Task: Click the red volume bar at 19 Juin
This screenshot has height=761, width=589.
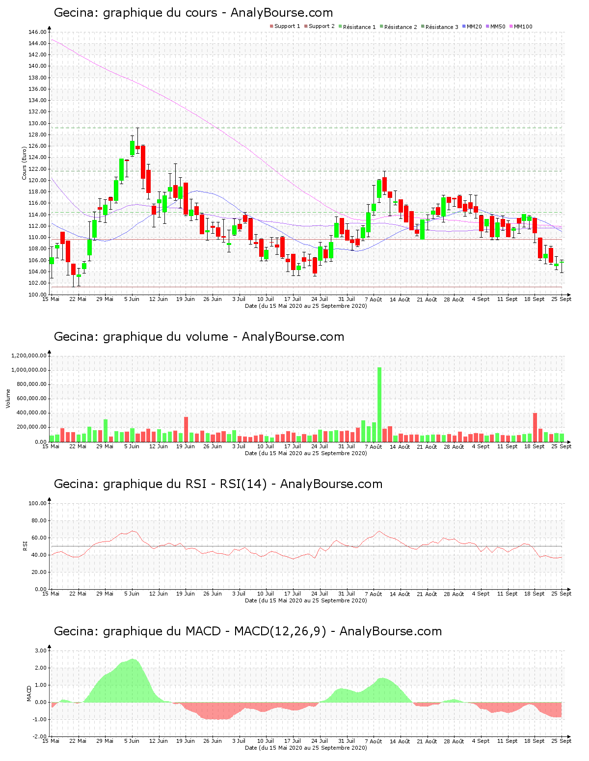Action: pyautogui.click(x=186, y=429)
